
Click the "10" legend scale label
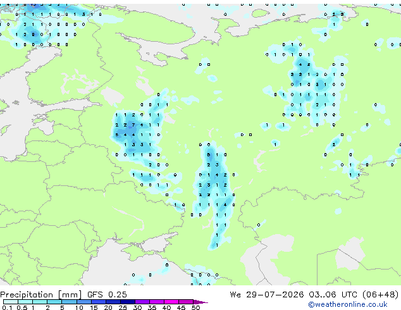(79, 307)
